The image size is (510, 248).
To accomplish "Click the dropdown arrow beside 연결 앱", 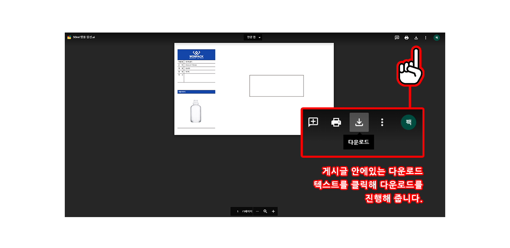I will pos(259,37).
